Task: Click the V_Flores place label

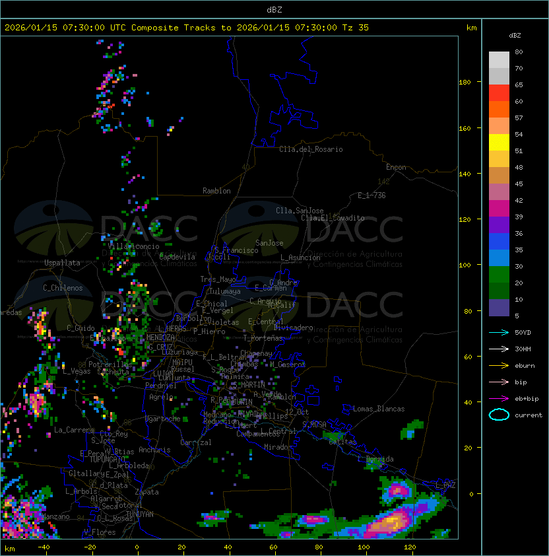Action: [x=100, y=532]
